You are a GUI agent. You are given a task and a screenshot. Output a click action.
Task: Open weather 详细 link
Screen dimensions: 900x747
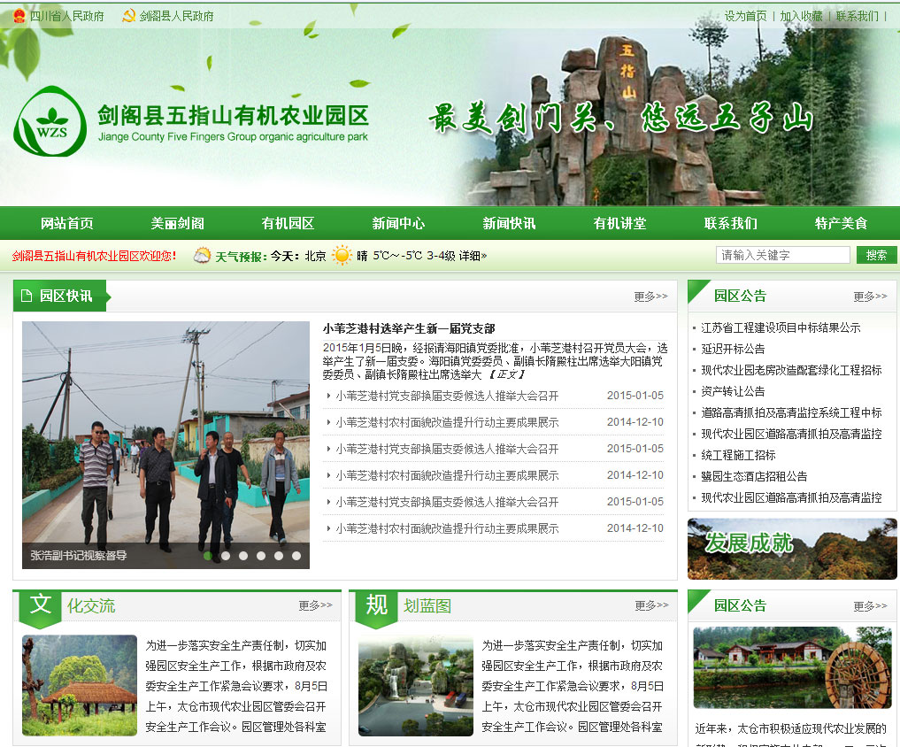(473, 256)
